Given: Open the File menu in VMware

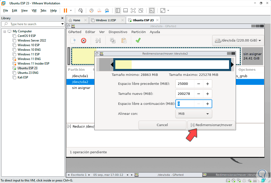Looking at the screenshot, I should [x=6, y=11].
